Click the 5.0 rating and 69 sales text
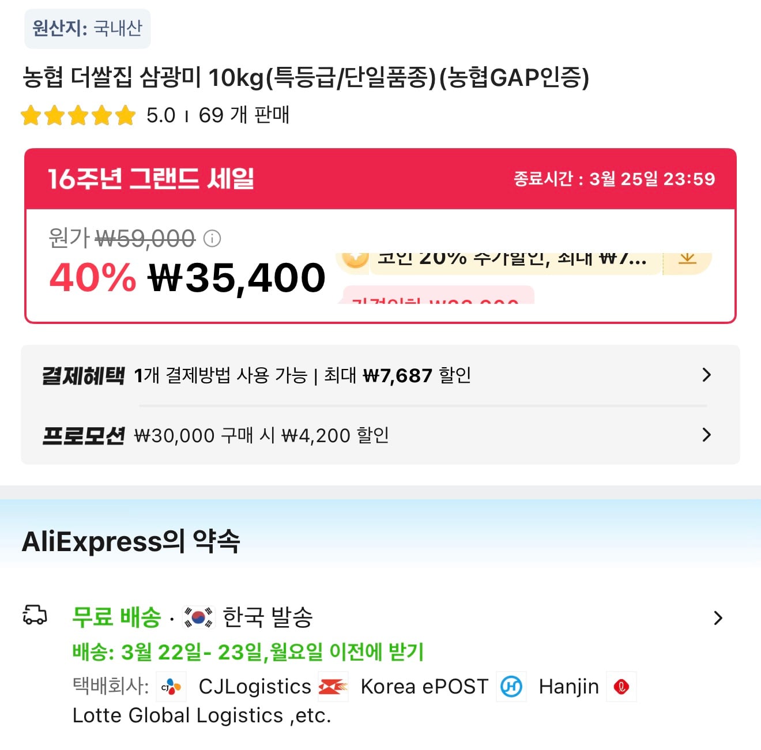761x750 pixels. click(216, 115)
